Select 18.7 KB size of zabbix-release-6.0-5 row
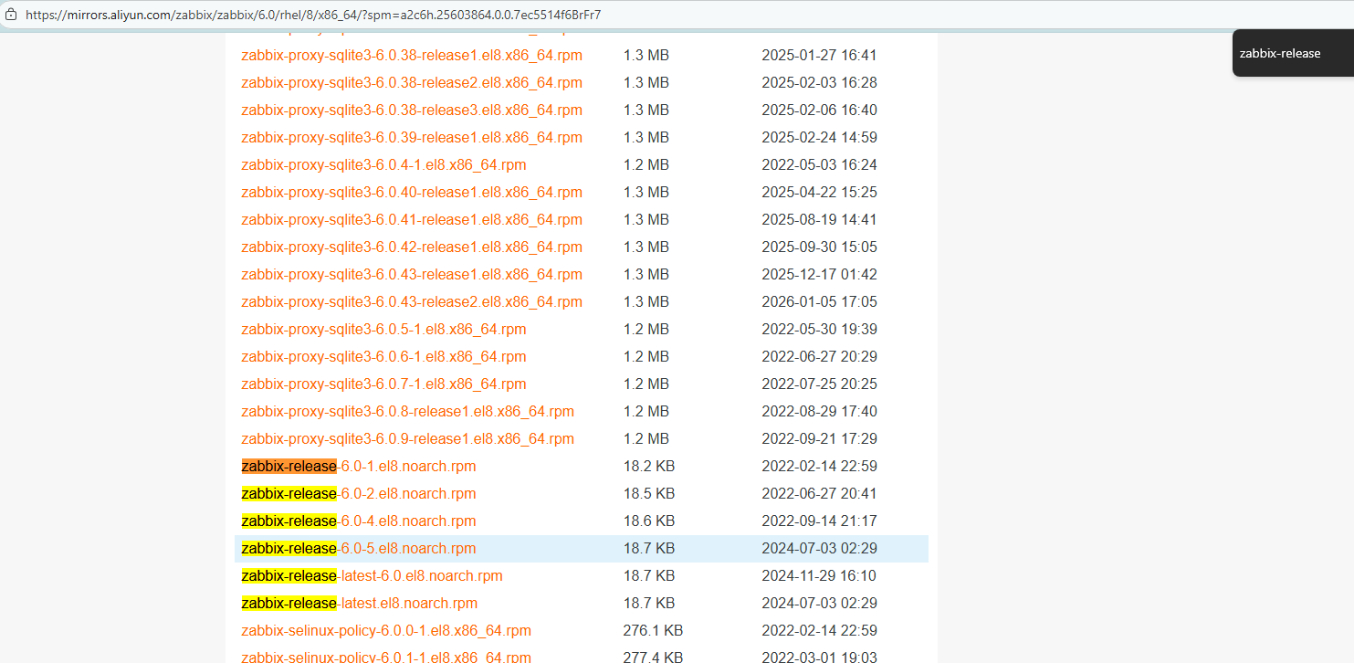 coord(649,549)
